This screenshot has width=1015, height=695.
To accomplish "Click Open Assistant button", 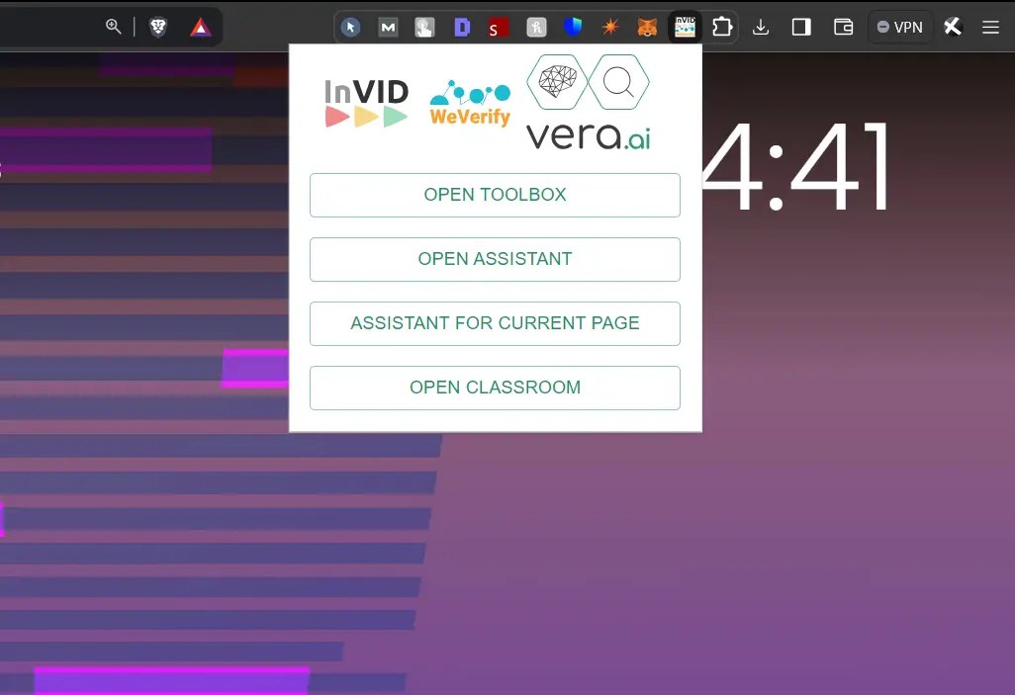I will 496,259.
